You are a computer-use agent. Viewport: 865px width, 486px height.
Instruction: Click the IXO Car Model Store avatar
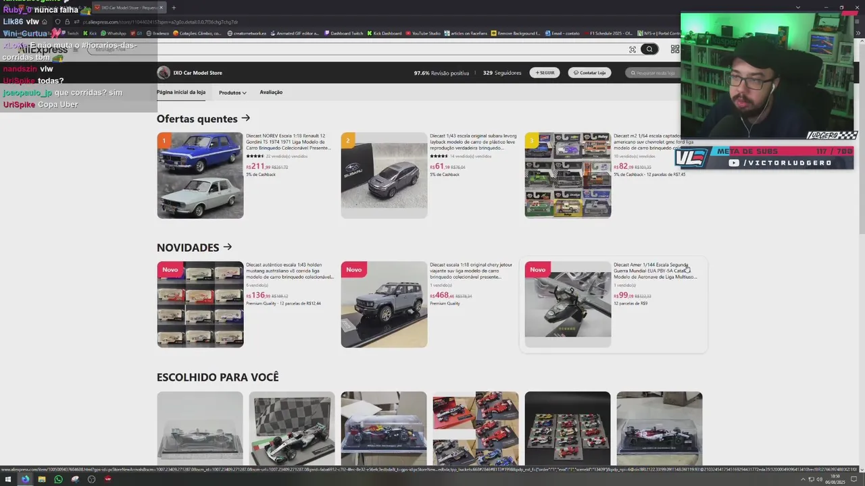pos(164,73)
